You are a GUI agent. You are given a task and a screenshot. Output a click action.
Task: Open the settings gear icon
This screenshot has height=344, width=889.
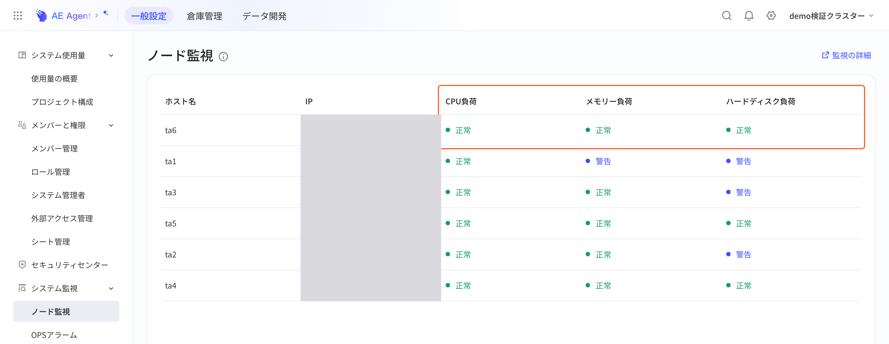771,16
